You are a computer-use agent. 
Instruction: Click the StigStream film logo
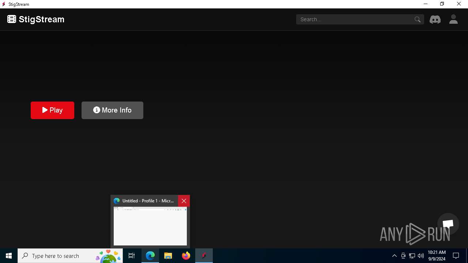12,19
